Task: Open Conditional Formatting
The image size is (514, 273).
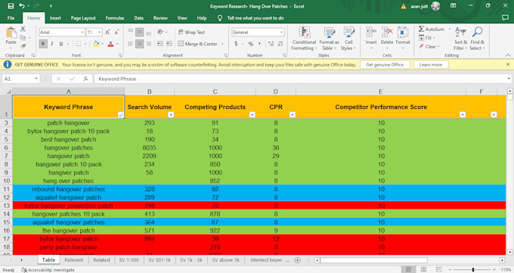Action: pos(304,39)
